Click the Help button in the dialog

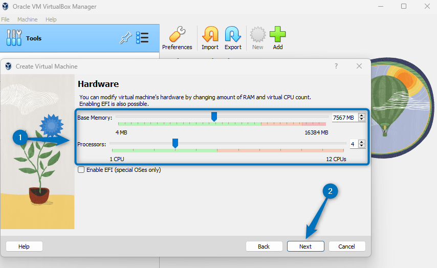pyautogui.click(x=24, y=247)
